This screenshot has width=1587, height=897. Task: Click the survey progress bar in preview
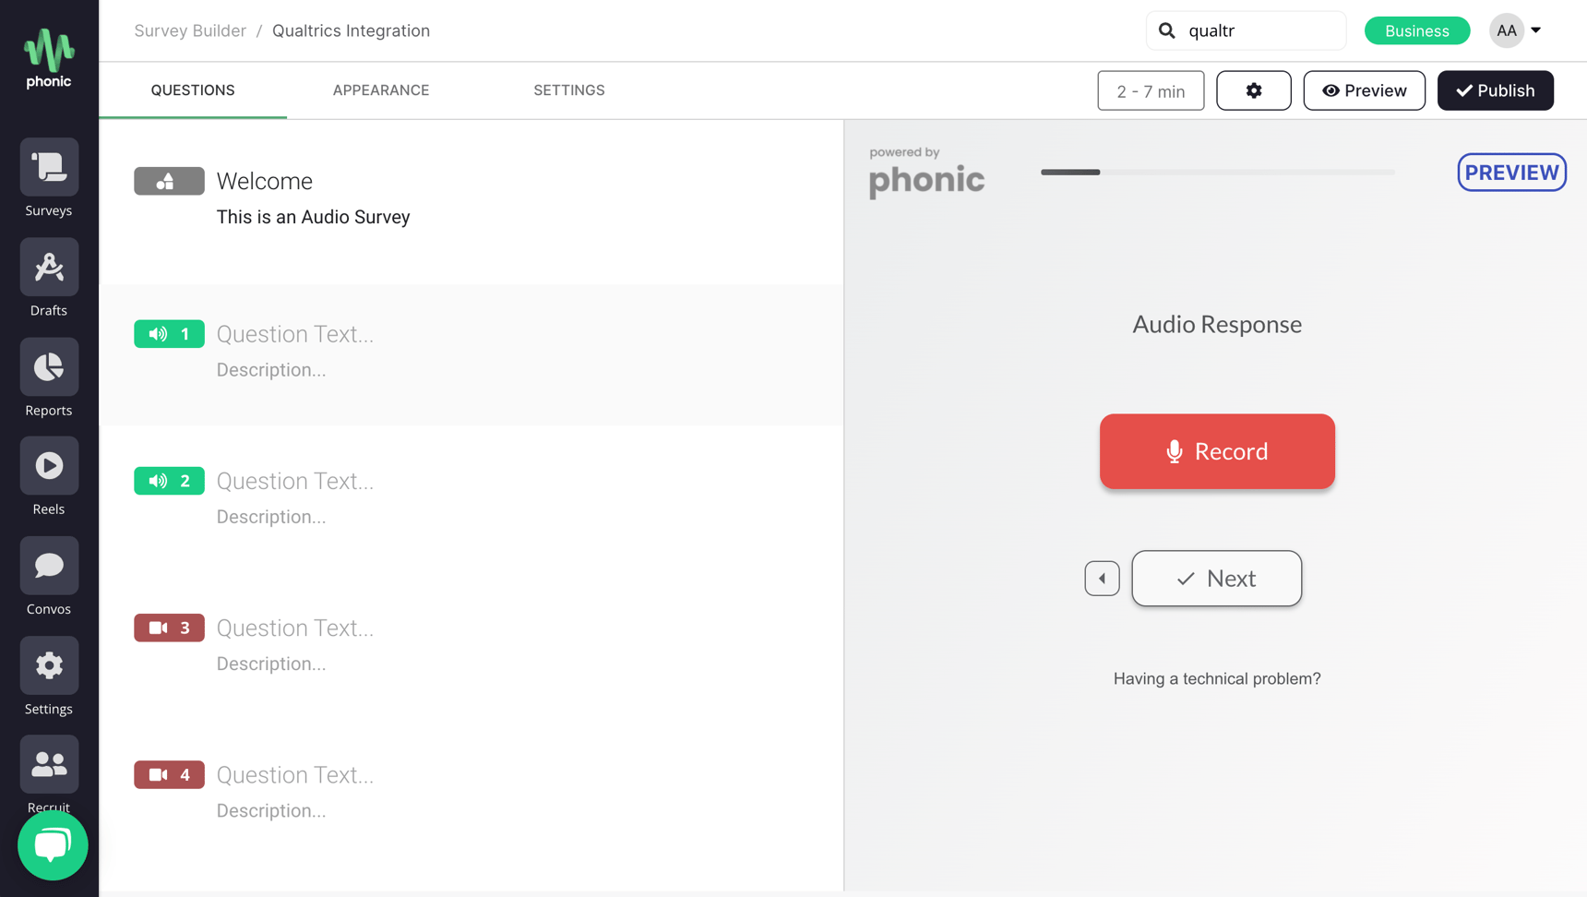[x=1217, y=172]
